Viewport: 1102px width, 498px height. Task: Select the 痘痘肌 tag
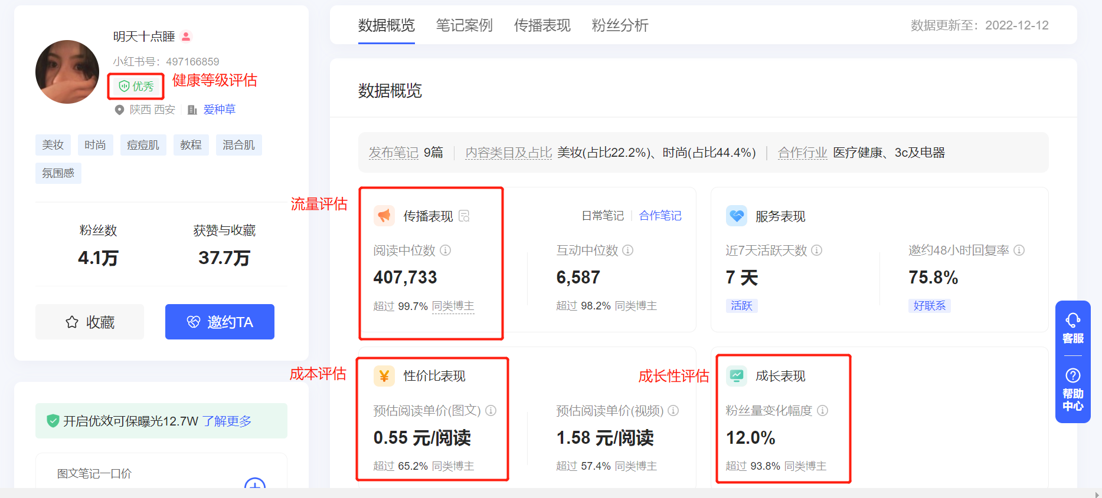(143, 145)
